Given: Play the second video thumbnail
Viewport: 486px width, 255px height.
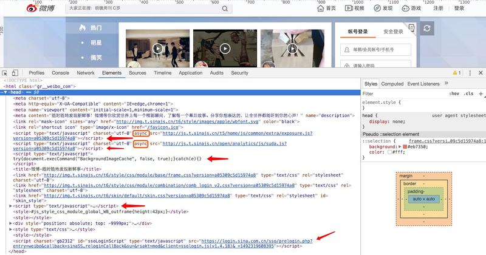Looking at the screenshot, I should (x=225, y=49).
